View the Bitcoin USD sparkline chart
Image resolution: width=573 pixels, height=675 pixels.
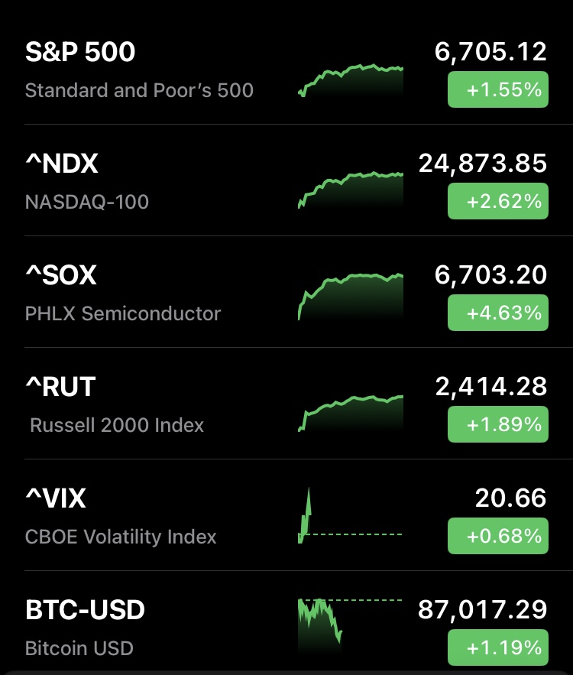point(349,621)
